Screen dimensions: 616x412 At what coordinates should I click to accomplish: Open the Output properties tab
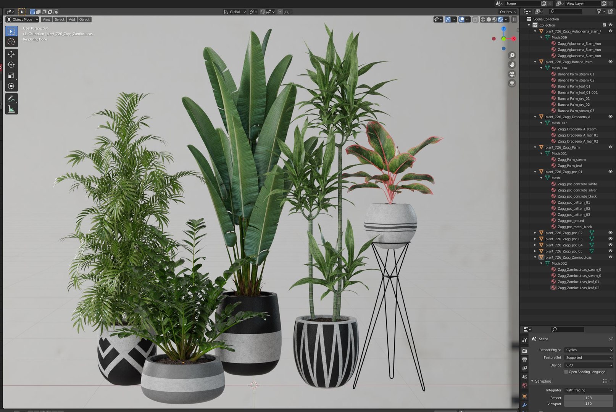pos(524,359)
